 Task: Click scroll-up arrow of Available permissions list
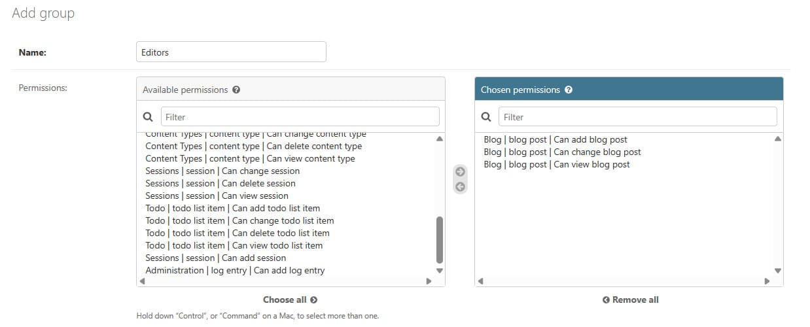tap(440, 139)
